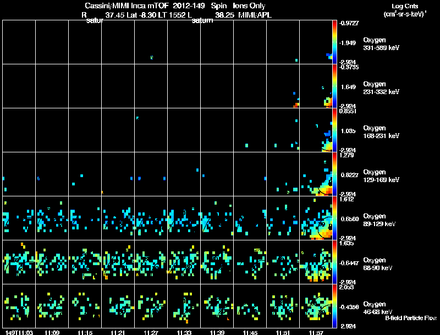Click the 'Oxygen 68-90 keV' row label
The height and width of the screenshot is (335, 440).
click(x=378, y=264)
